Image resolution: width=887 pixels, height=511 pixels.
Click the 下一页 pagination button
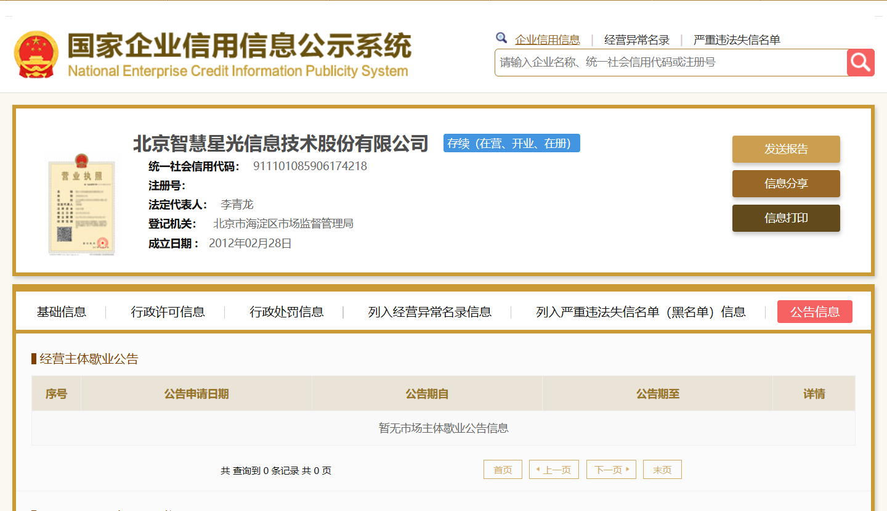click(611, 470)
